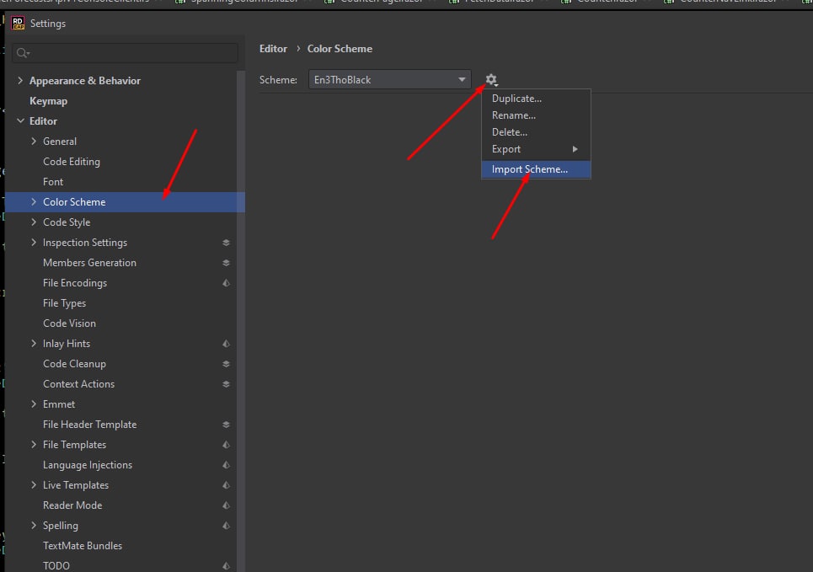Expand the Inlay Hints node
This screenshot has width=813, height=572.
click(x=34, y=344)
